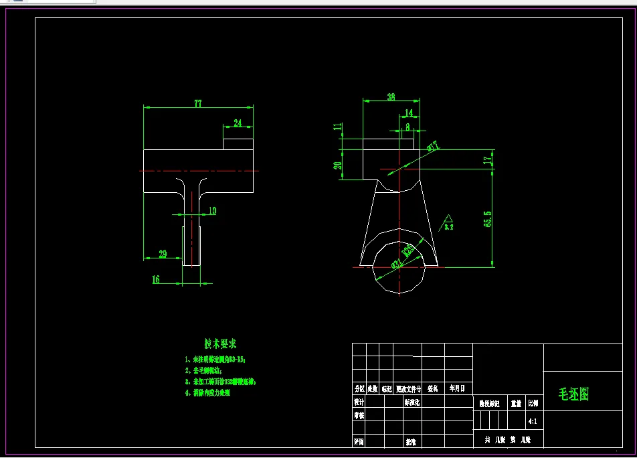Select technical requirement line 2
Image resolution: width=637 pixels, height=458 pixels.
204,371
